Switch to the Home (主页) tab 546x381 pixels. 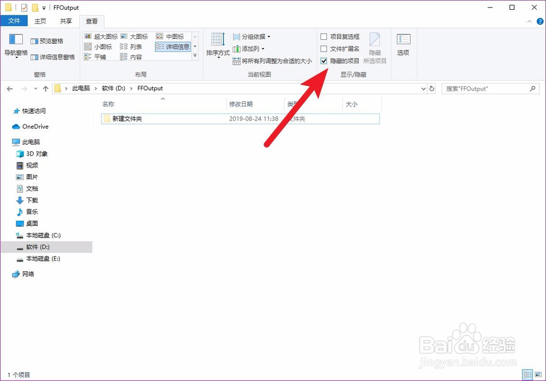point(40,21)
